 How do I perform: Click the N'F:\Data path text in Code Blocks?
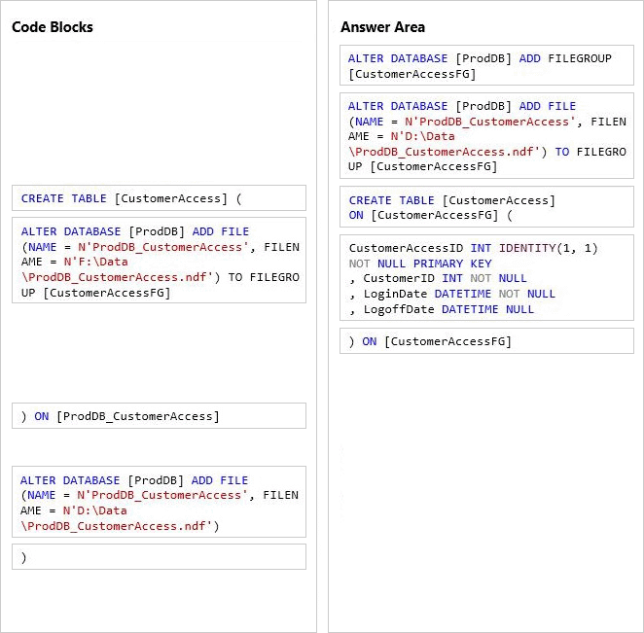point(95,263)
